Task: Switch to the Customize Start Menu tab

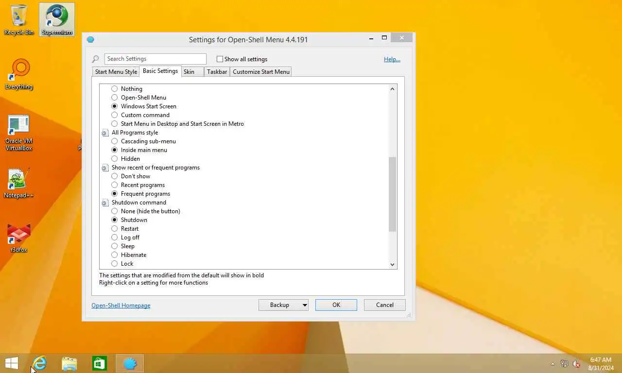Action: (x=261, y=72)
